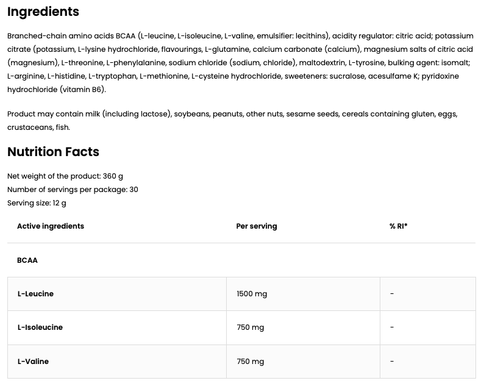Click the Ingredients heading
The height and width of the screenshot is (389, 484).
click(43, 12)
